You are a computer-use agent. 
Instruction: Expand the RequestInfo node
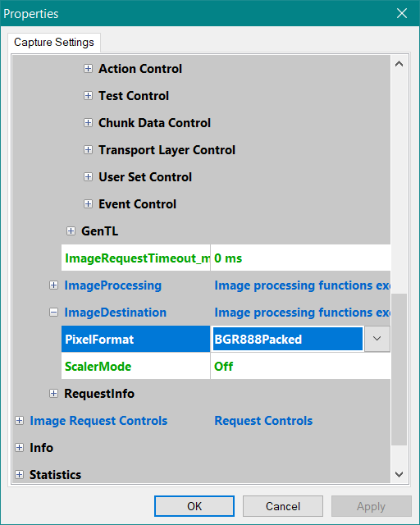pyautogui.click(x=53, y=394)
